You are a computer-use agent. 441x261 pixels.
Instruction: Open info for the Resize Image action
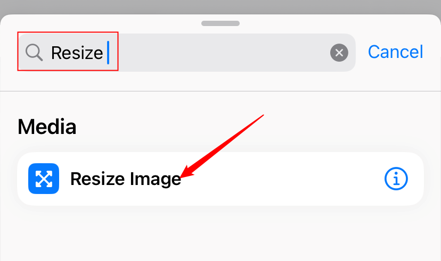(x=396, y=179)
